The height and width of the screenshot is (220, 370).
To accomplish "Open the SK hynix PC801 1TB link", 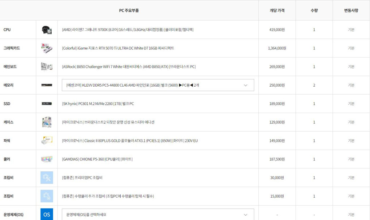I will pos(98,104).
